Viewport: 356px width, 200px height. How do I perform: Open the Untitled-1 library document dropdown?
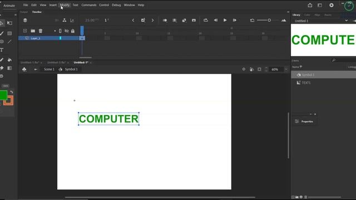pos(346,21)
